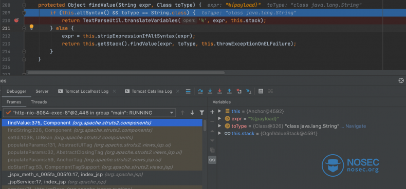Click Show Execution Point icon in debugger toolbar
406x189 pixels.
coord(188,91)
